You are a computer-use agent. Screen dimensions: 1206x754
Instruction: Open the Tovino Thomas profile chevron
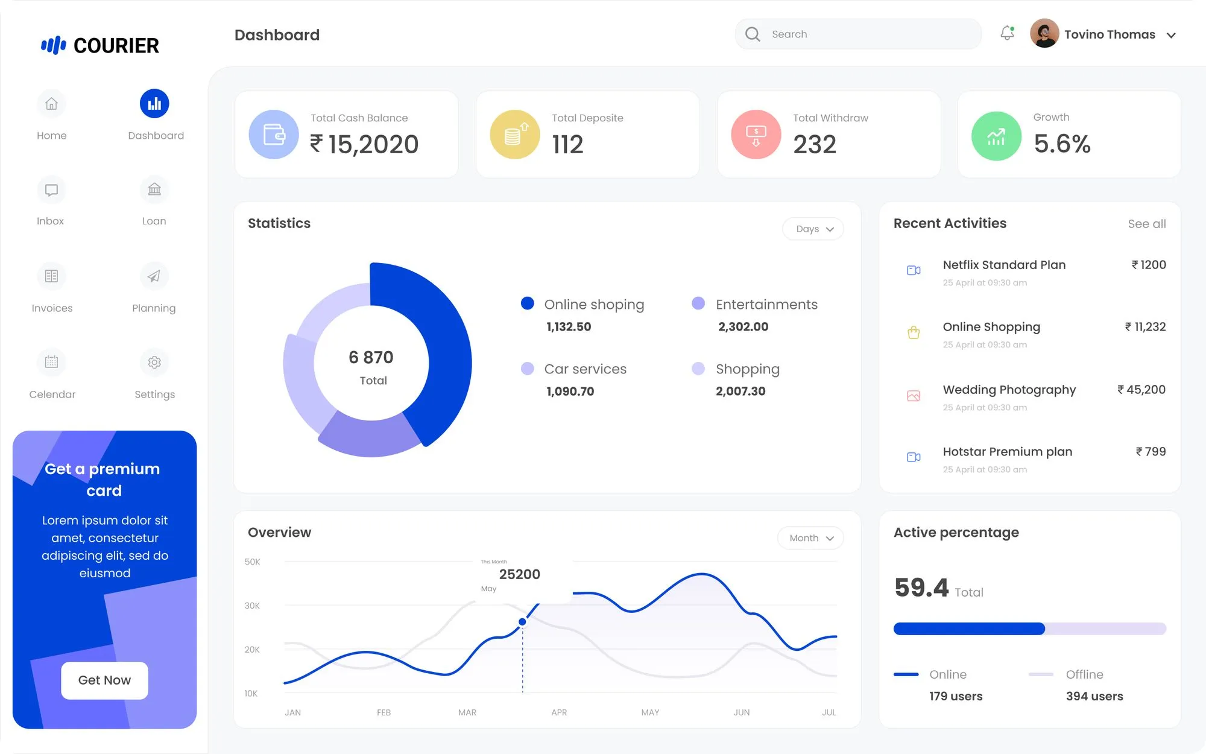click(x=1171, y=35)
